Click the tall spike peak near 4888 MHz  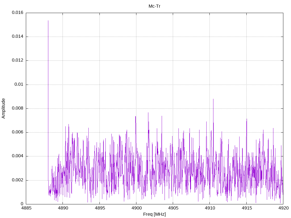48,21
